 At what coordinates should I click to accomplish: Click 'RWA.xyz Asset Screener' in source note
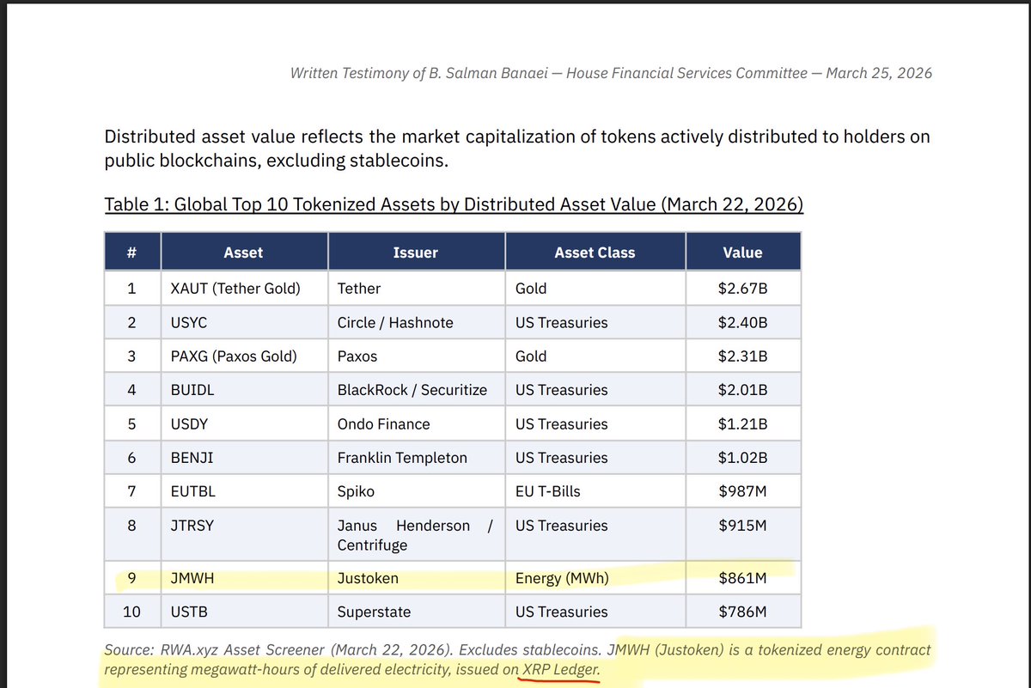(240, 649)
